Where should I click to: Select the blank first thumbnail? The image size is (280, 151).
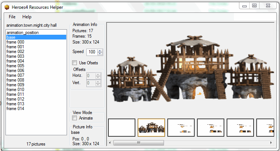click(x=122, y=128)
